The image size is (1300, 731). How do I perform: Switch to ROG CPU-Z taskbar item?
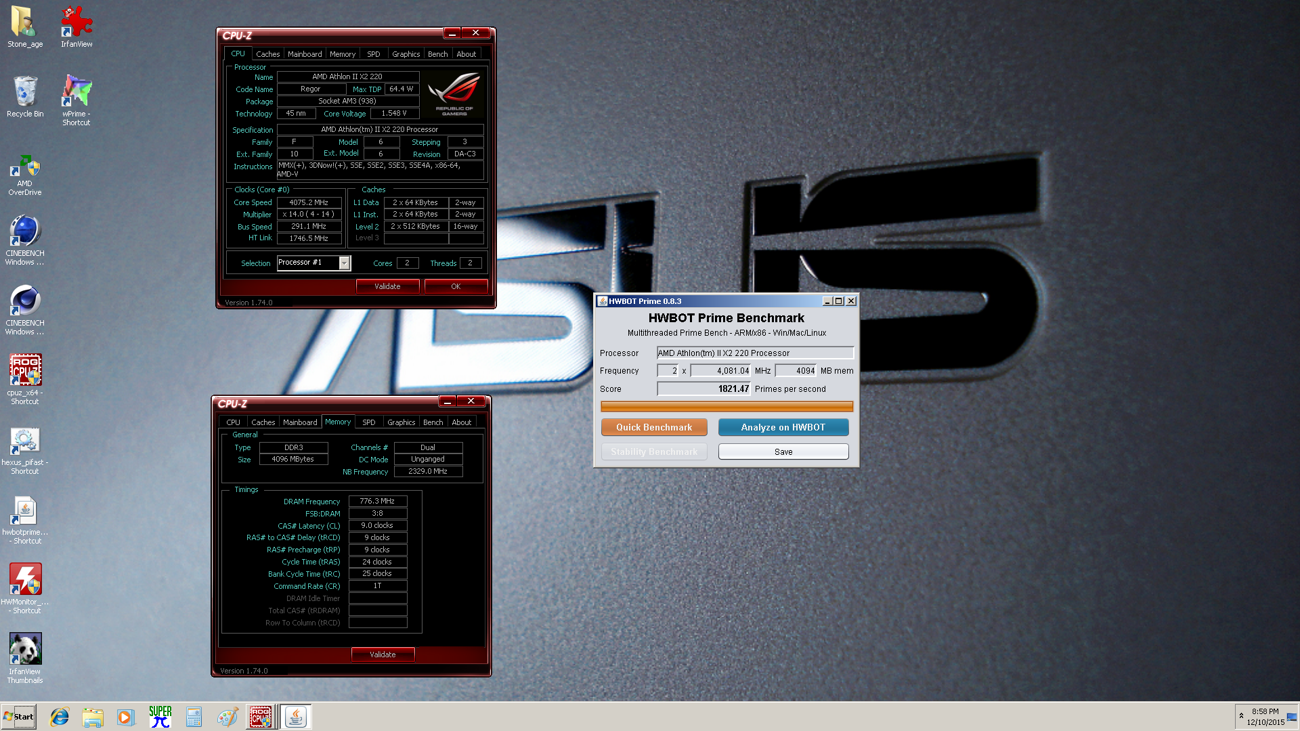click(261, 717)
